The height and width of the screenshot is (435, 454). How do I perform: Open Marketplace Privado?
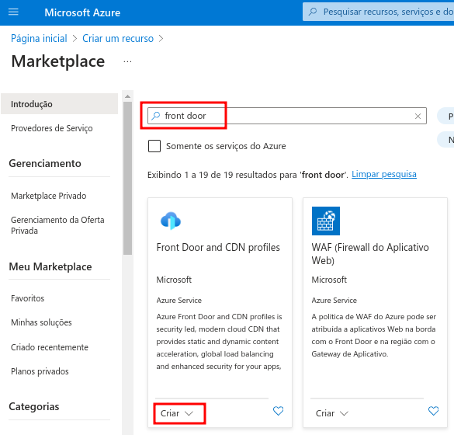pos(49,196)
